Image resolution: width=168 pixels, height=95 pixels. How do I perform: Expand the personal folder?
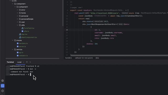(x=17, y=16)
